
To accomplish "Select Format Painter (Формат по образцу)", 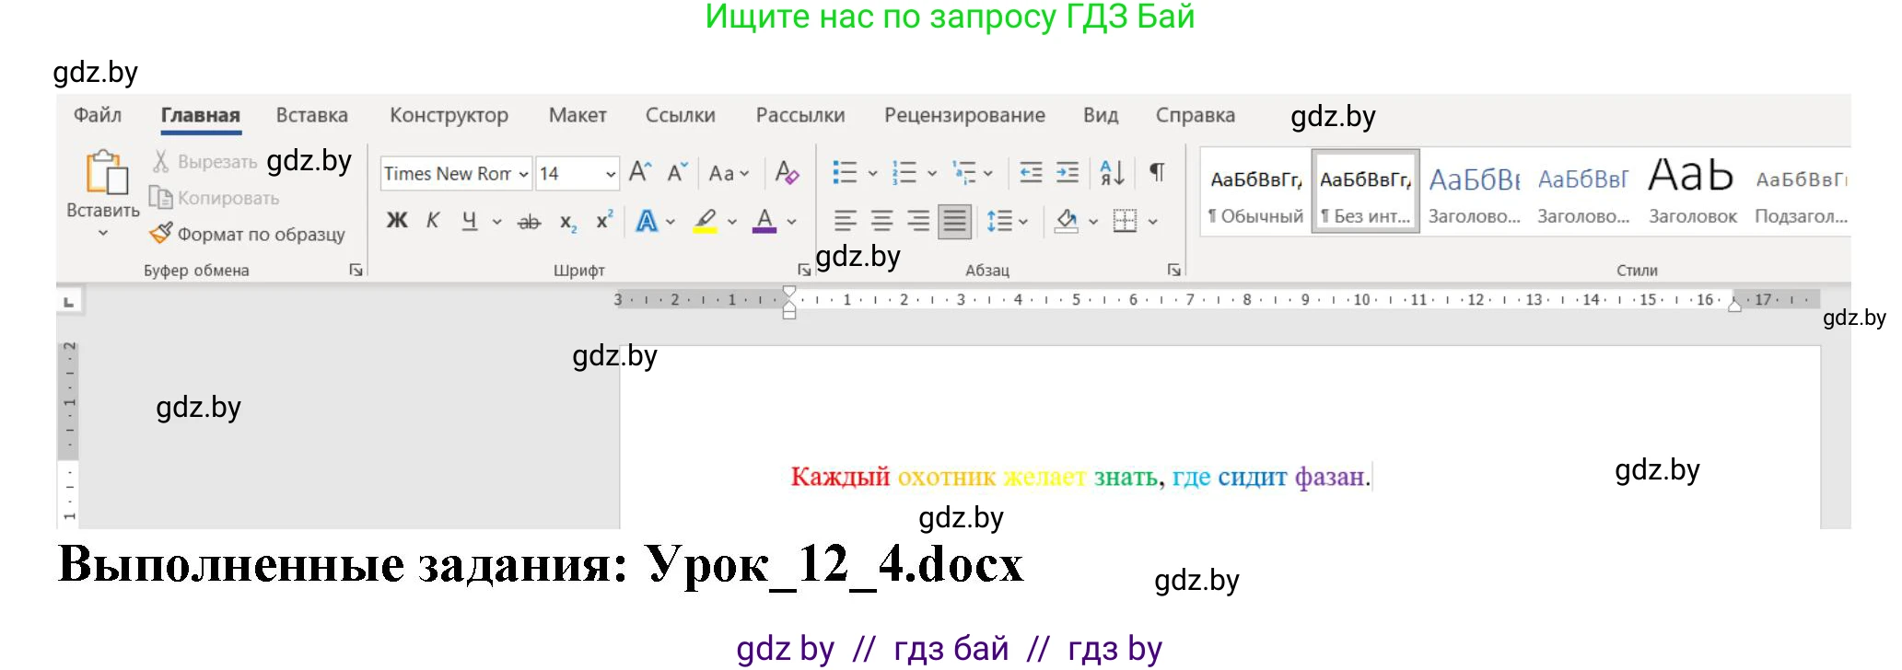I will [x=247, y=234].
